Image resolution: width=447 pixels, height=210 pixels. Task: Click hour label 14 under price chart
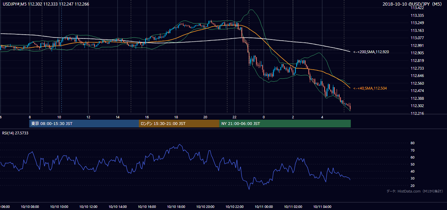tap(118, 117)
